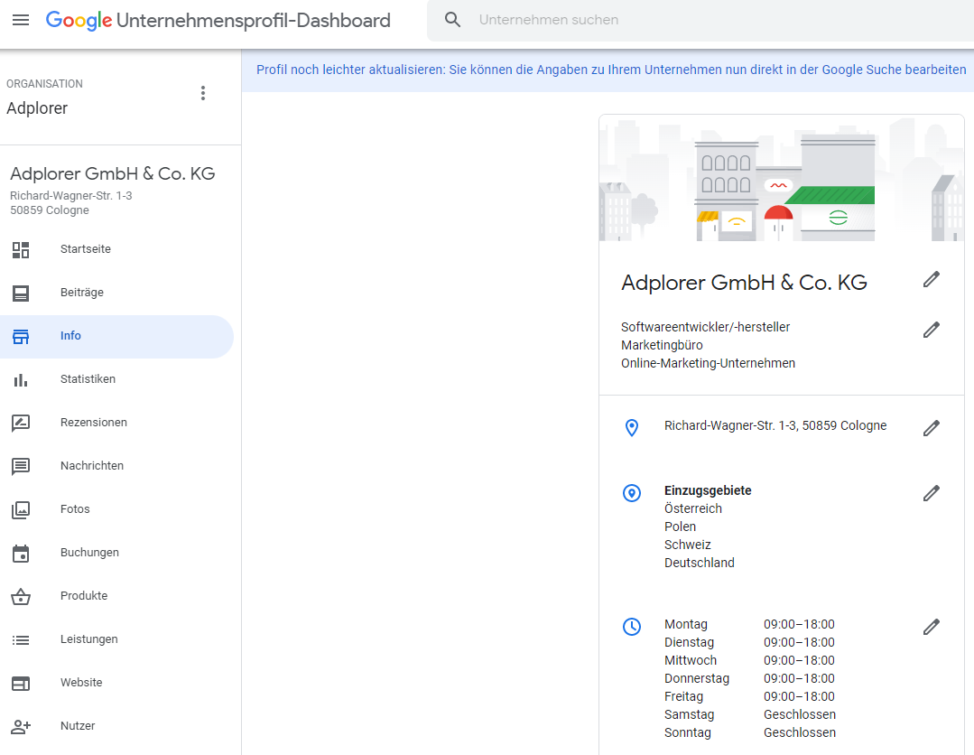Click Sonntag Geschlossen row

click(x=750, y=732)
